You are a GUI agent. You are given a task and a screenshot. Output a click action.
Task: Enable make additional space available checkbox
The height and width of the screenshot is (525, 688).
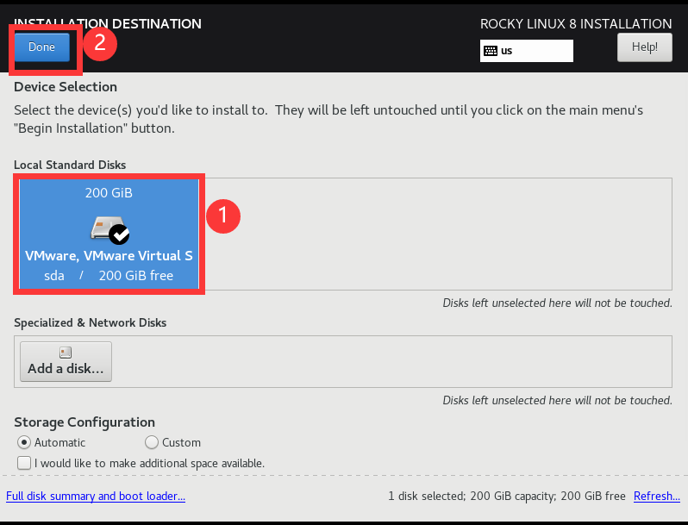(24, 463)
